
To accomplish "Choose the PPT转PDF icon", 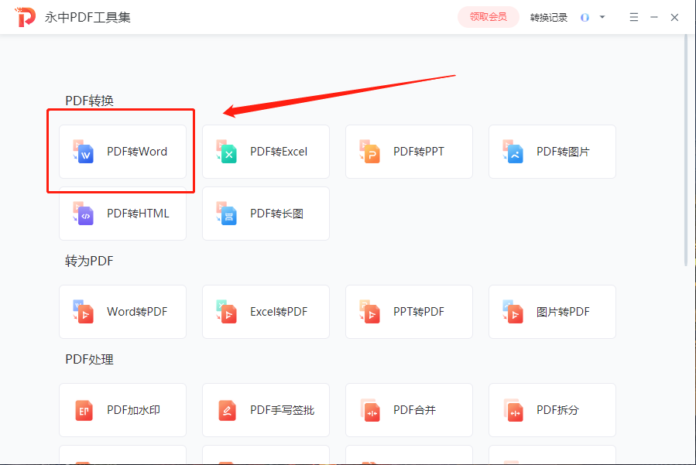I will coord(370,312).
